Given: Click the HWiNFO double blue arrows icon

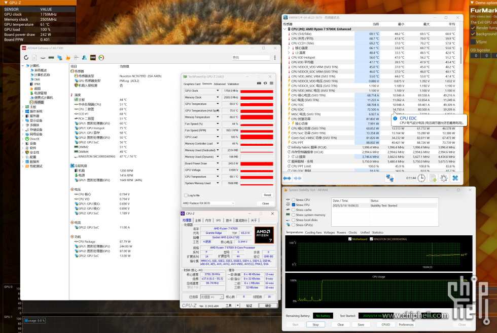Looking at the screenshot, I should click(287, 178).
